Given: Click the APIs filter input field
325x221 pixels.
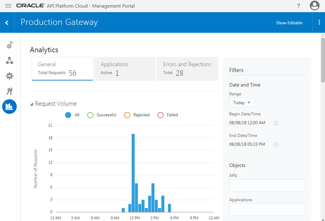Looking at the screenshot, I should pos(267,185).
